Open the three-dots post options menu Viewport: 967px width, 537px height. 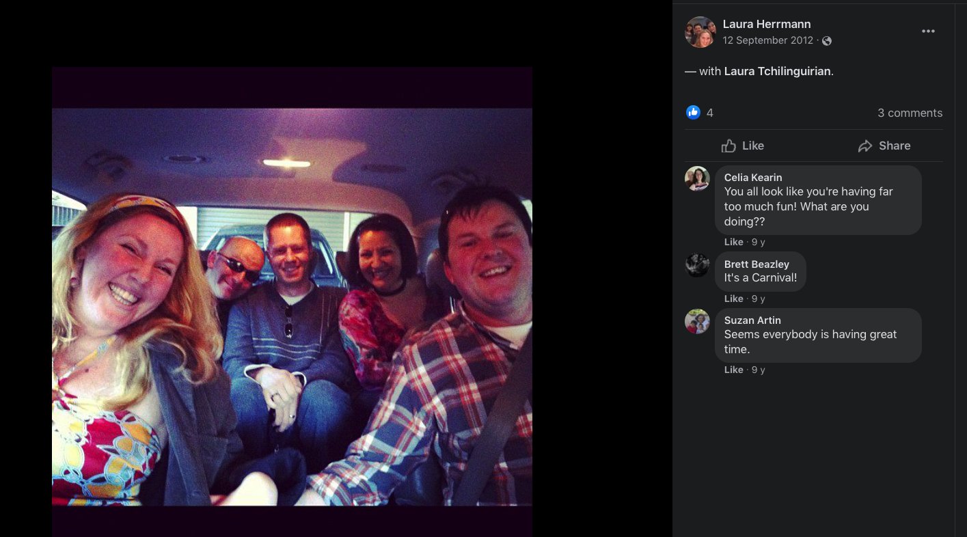(x=927, y=31)
